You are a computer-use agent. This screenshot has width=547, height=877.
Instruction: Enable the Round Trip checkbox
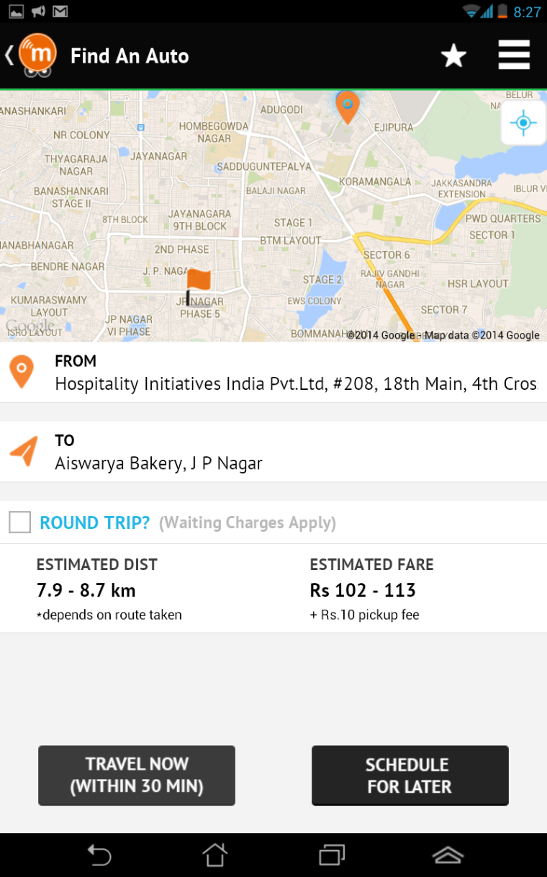tap(20, 522)
